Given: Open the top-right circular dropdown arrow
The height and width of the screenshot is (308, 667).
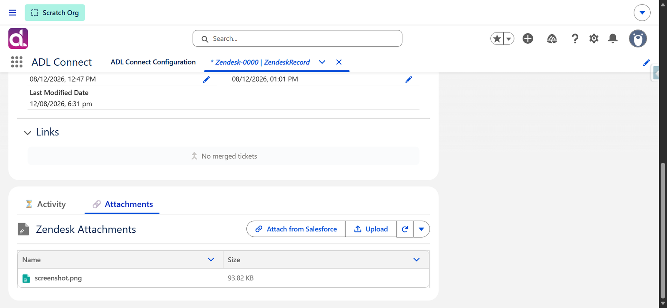Looking at the screenshot, I should (642, 13).
